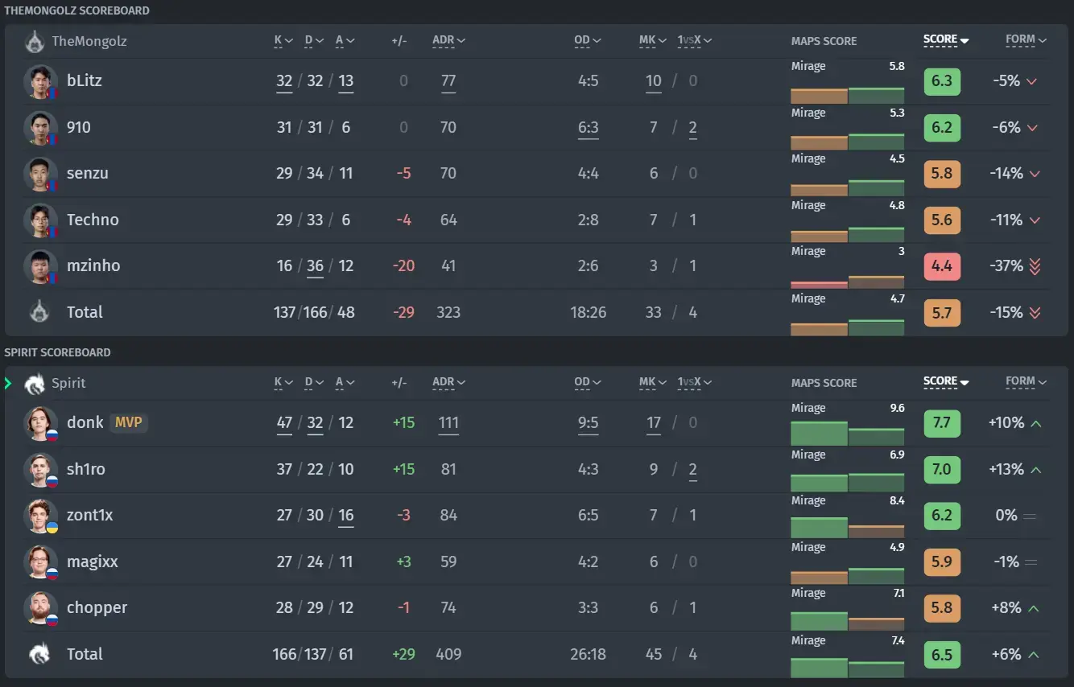Click donk's 7.7 score badge

tap(942, 423)
